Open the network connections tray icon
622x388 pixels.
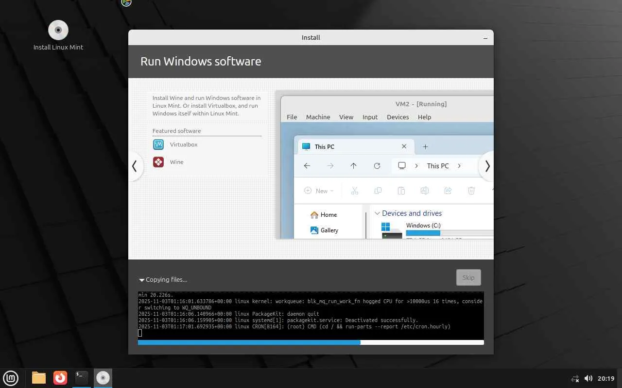(x=575, y=378)
